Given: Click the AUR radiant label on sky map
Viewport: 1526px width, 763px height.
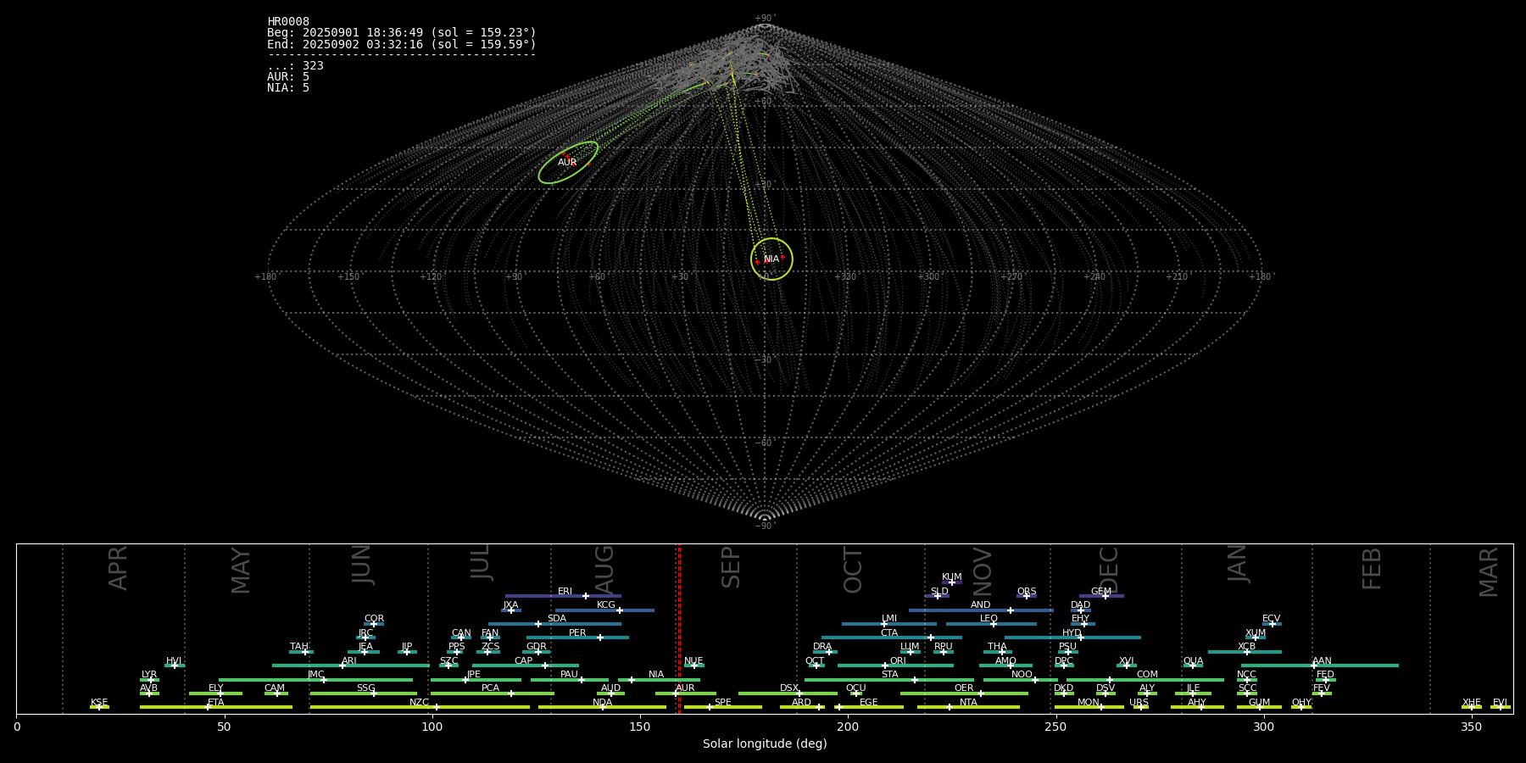Looking at the screenshot, I should (x=567, y=163).
